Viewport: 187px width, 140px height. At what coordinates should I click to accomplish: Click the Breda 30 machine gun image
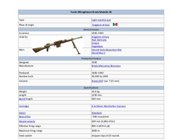pyautogui.click(x=57, y=45)
